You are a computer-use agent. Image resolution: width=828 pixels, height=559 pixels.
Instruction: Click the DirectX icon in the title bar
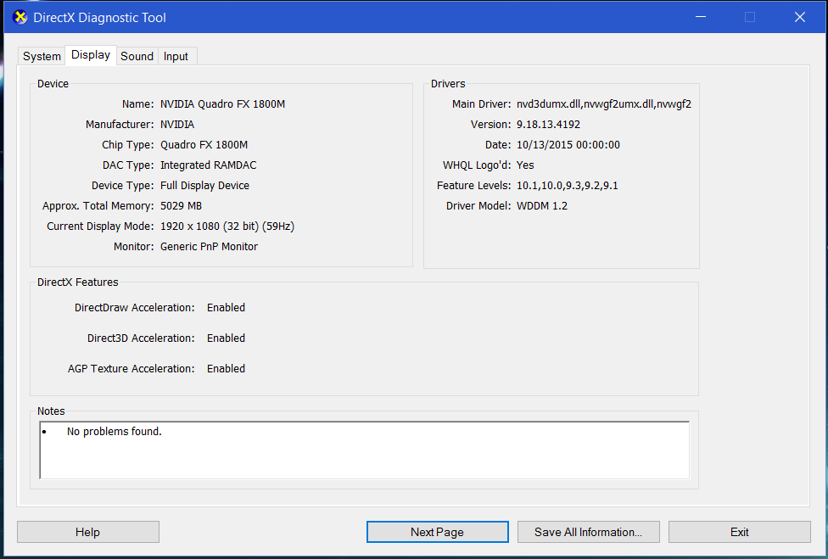[x=20, y=18]
